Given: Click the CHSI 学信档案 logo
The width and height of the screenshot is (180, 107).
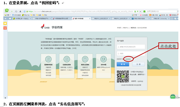Looking at the screenshot, I should point(52,27).
